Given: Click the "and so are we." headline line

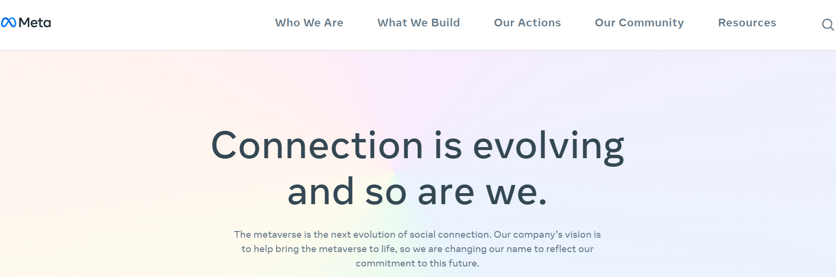Looking at the screenshot, I should [x=417, y=192].
